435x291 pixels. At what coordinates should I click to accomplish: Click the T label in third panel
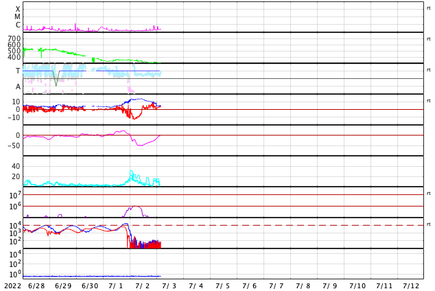point(18,71)
